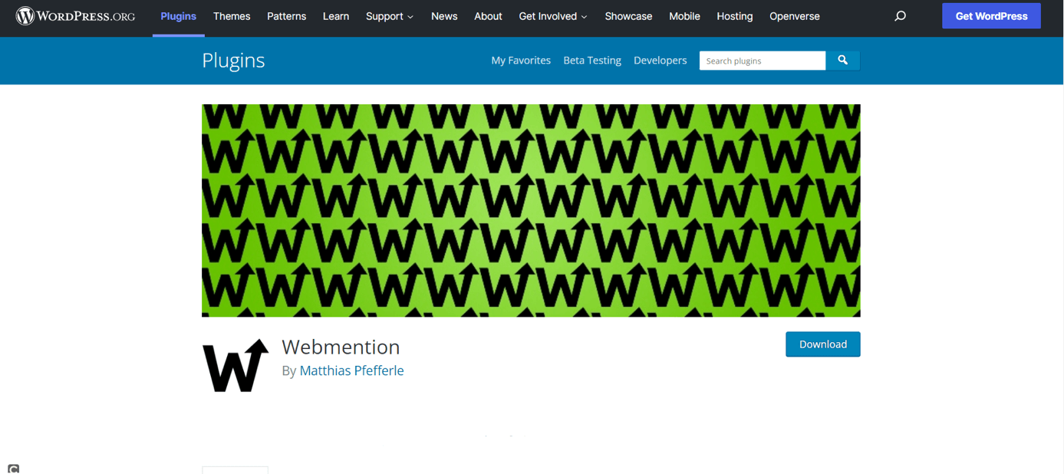Visit the Openverse menu link
The image size is (1064, 474).
794,16
